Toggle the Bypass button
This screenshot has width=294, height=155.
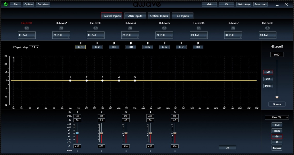277,148
